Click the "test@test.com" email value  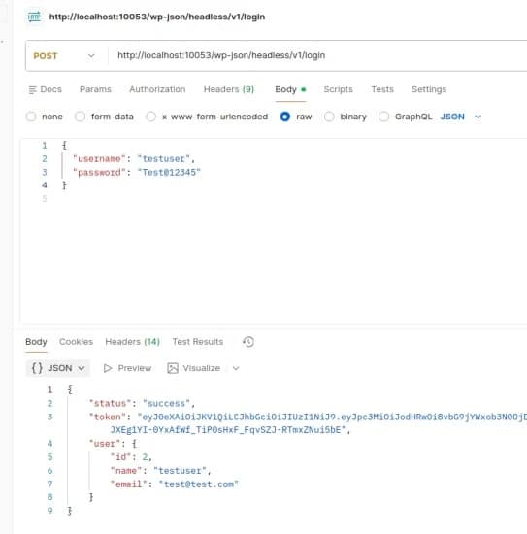(199, 484)
